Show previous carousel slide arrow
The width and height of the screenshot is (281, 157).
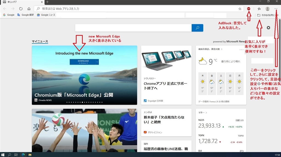point(34,75)
